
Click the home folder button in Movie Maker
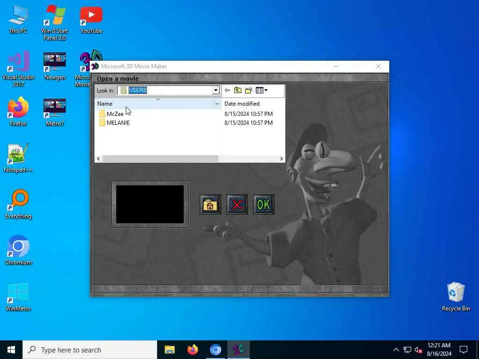[x=210, y=205]
